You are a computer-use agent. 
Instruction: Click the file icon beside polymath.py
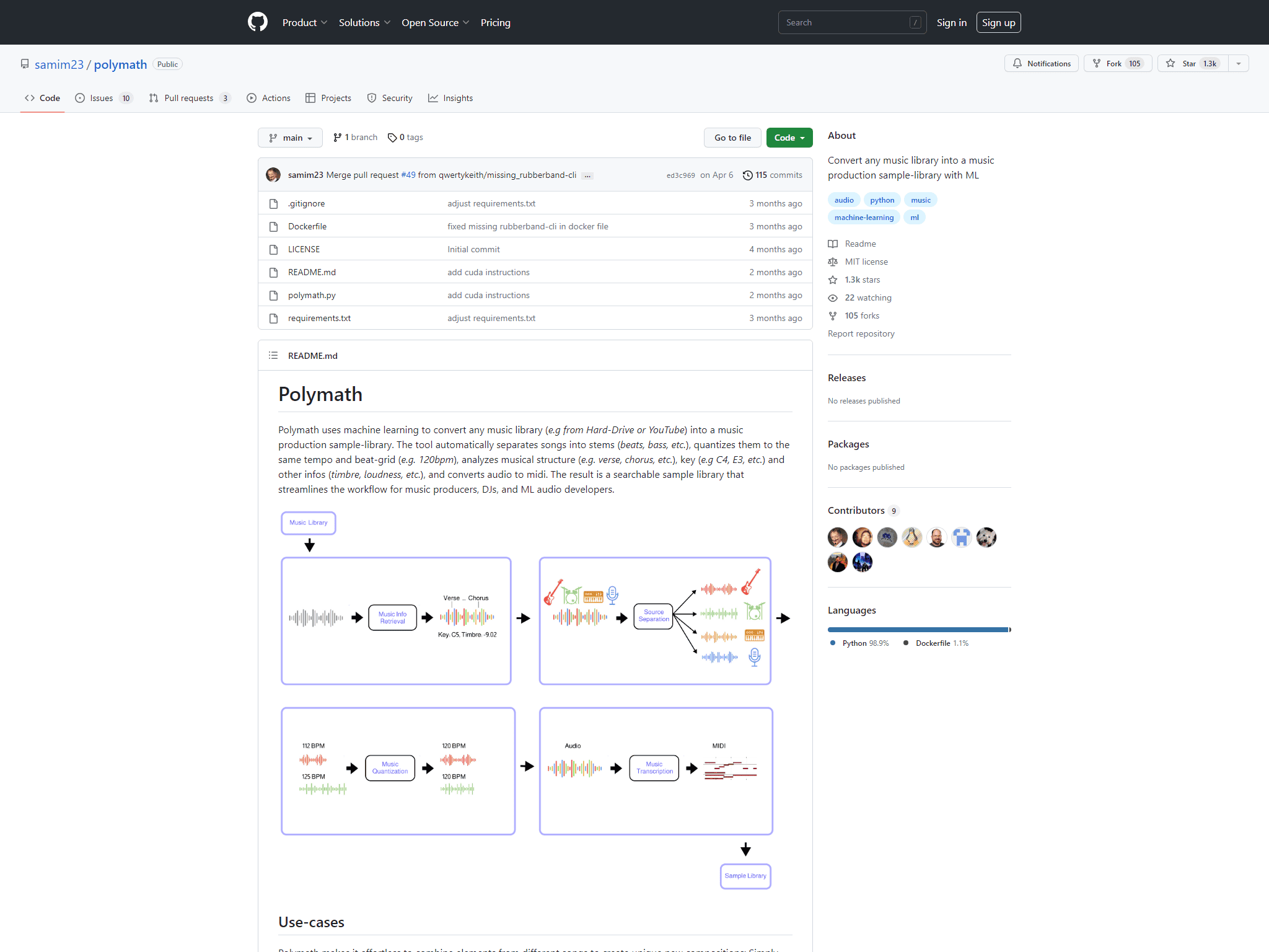click(x=273, y=295)
